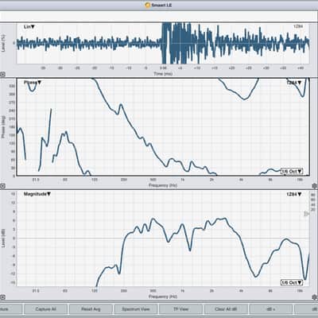This screenshot has height=318, width=318.
Task: Click round arrow icon below magnitude plot
Action: point(2,297)
